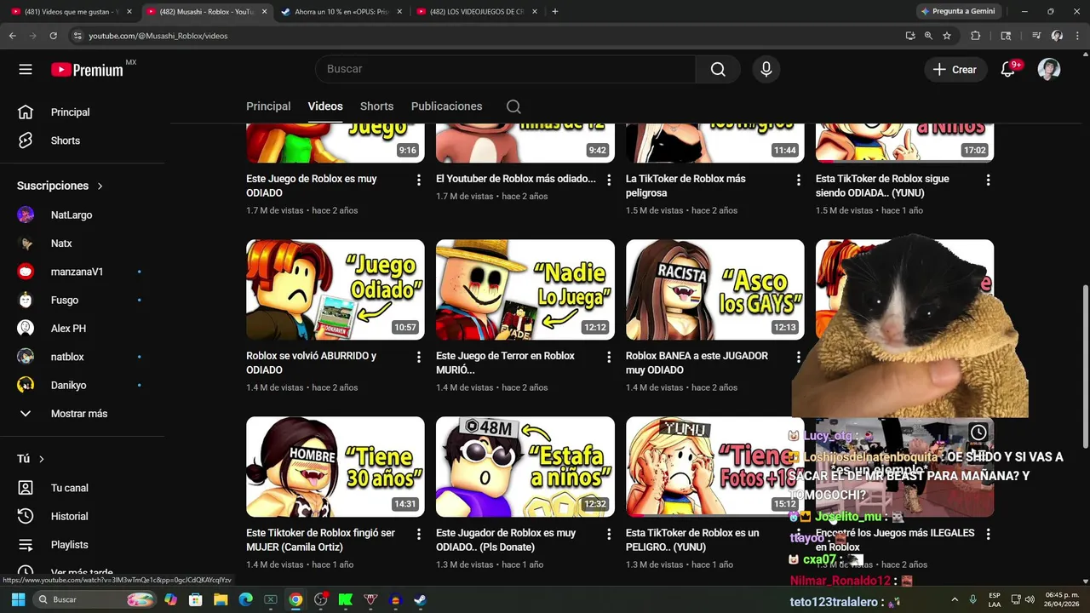This screenshot has height=613, width=1090.
Task: Start voice search with the microphone
Action: (766, 69)
